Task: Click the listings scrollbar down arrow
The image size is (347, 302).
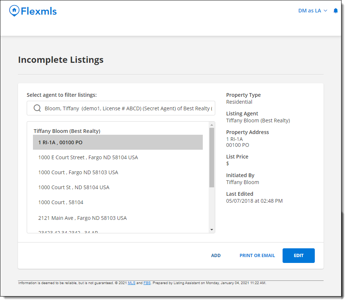Action: coord(212,230)
